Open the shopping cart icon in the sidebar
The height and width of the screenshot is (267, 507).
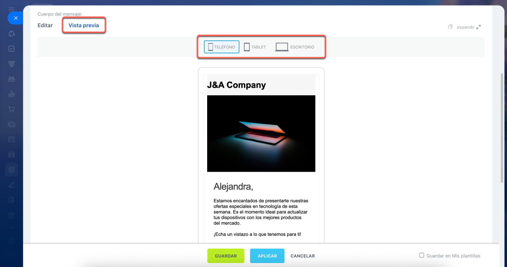tap(11, 109)
